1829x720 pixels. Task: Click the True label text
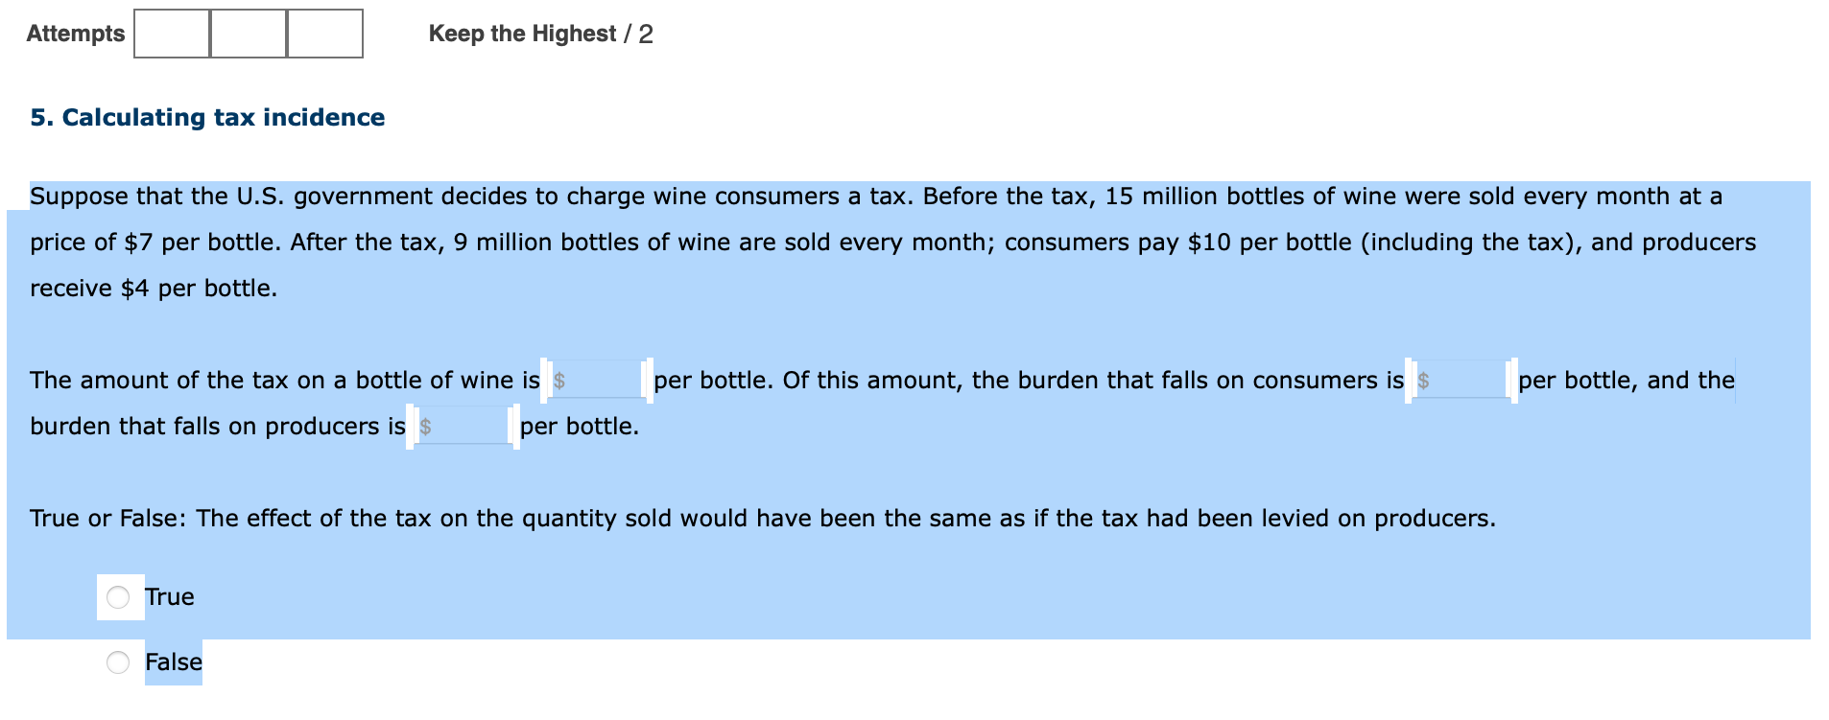[169, 596]
